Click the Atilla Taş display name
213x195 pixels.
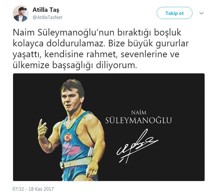pyautogui.click(x=46, y=10)
